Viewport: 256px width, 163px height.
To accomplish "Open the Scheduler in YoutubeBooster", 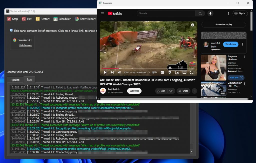I will [x=62, y=19].
